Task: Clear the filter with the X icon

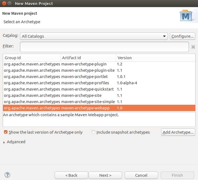Action: point(193,47)
